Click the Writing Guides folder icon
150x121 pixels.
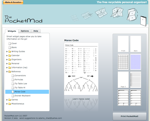[10, 52]
